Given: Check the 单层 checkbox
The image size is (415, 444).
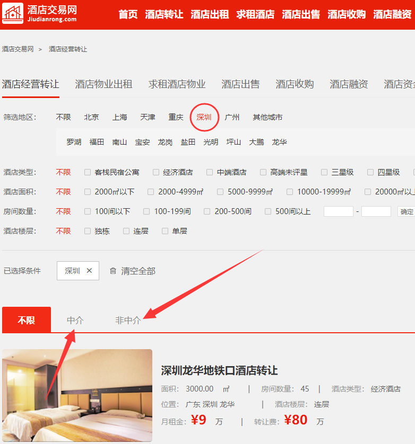Looking at the screenshot, I should click(165, 231).
